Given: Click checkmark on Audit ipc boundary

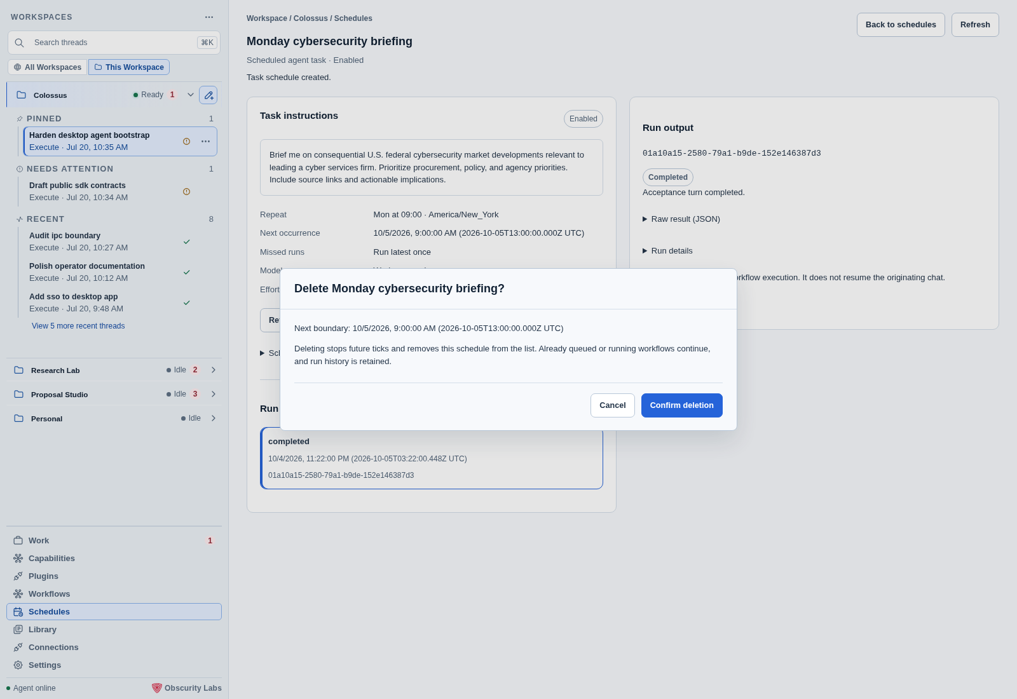Looking at the screenshot, I should pos(186,241).
